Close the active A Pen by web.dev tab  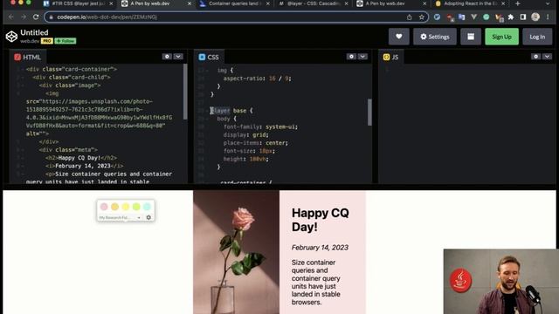[190, 3]
